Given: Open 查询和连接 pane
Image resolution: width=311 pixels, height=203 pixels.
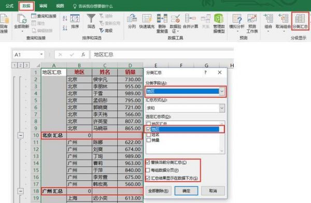Looking at the screenshot, I should point(44,16).
